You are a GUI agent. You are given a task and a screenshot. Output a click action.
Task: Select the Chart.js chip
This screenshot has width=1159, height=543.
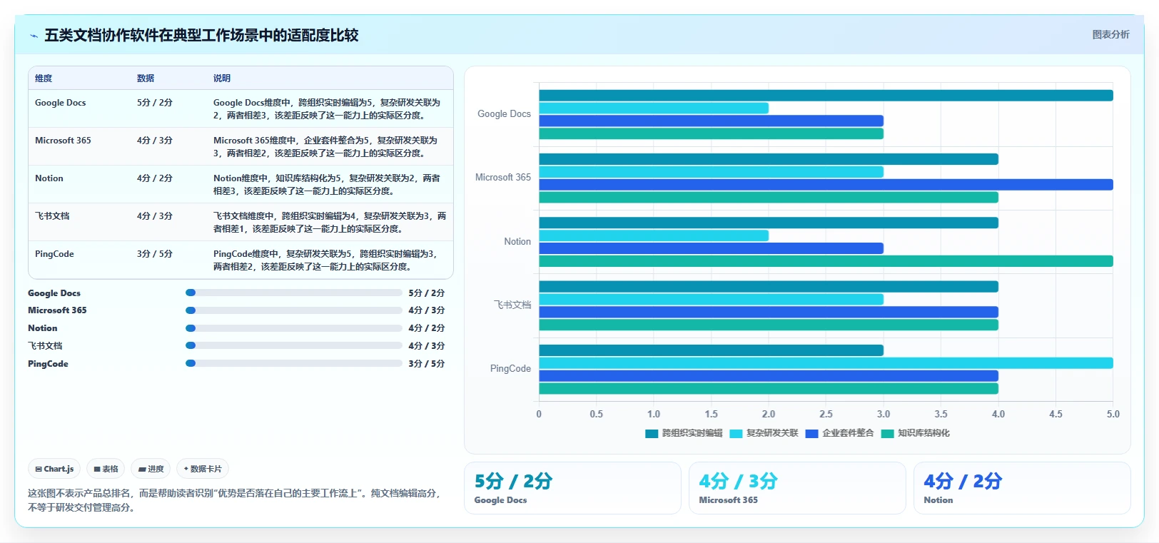[54, 469]
